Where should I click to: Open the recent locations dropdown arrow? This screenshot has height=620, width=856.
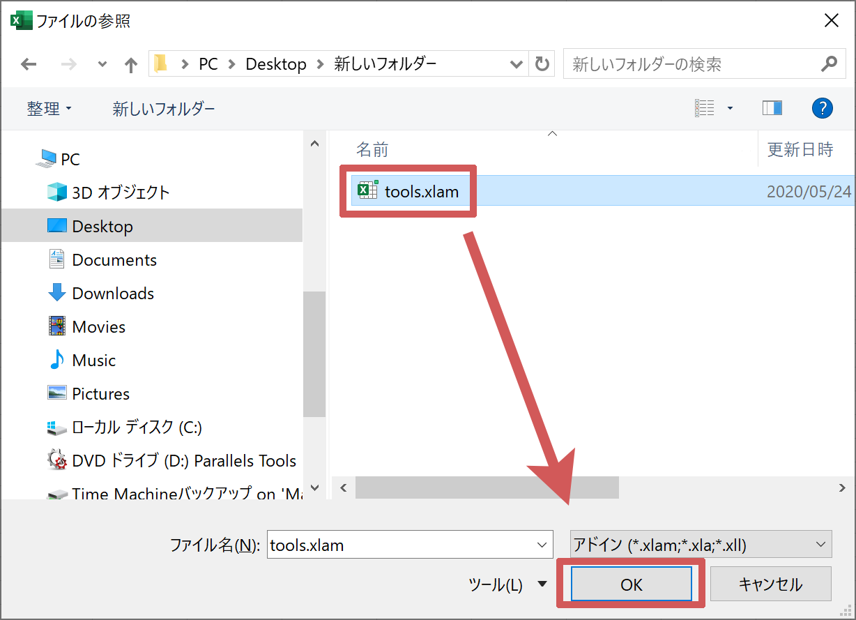click(102, 65)
